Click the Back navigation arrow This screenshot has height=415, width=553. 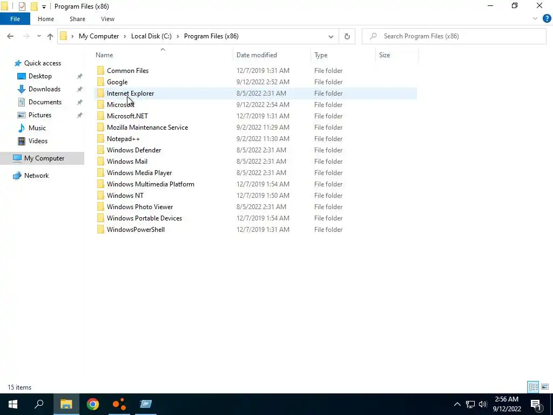click(x=10, y=36)
